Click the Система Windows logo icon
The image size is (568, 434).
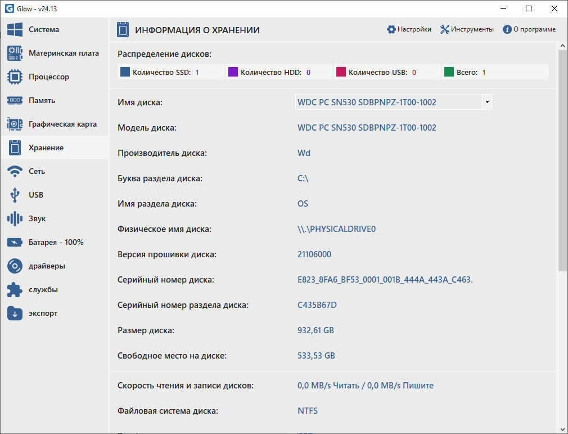(x=15, y=30)
